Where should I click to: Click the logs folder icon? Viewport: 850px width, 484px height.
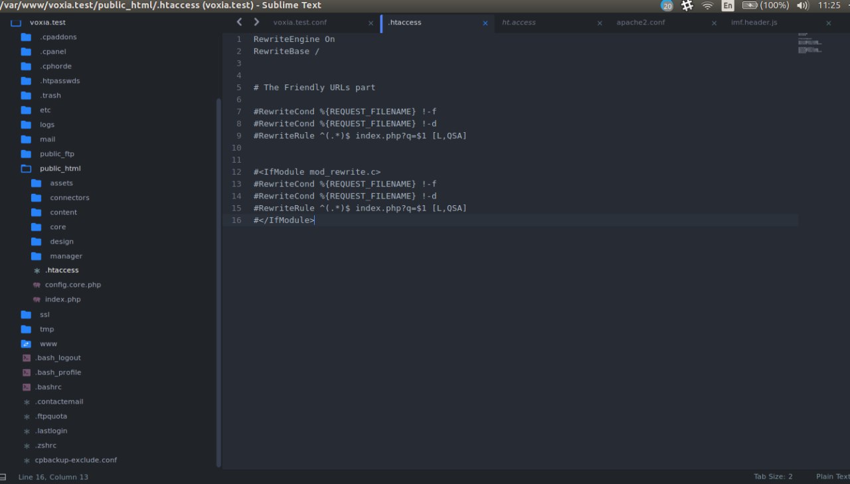26,125
